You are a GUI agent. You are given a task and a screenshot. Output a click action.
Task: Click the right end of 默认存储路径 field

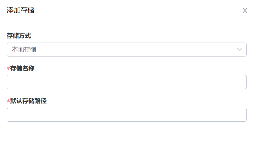point(241,115)
